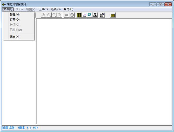This screenshot has height=132, width=174.
Task: Choose 打开(O) in the File menu
Action: click(15, 19)
